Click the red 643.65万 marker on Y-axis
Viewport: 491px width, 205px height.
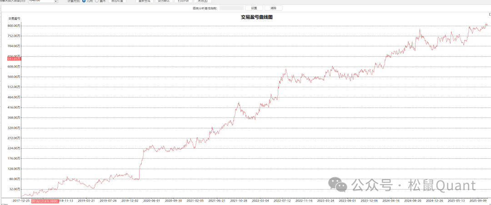click(x=14, y=59)
